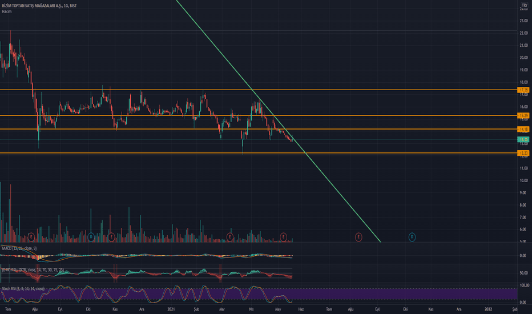The height and width of the screenshot is (314, 532).
Task: Click the 50.00 value on RSI scale
Action: (x=523, y=273)
